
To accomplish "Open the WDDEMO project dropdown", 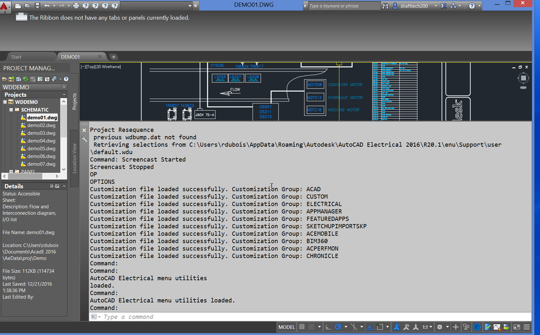I will [x=64, y=87].
